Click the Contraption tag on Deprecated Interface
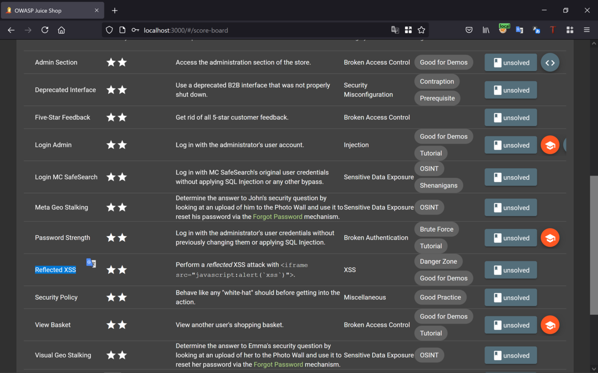The width and height of the screenshot is (598, 373). (437, 82)
